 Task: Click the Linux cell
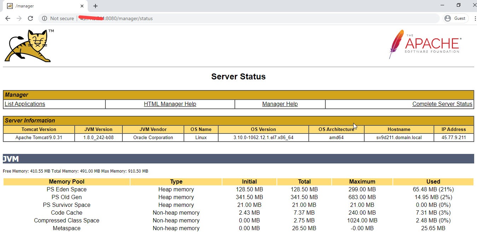(x=201, y=138)
